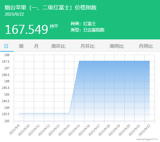This screenshot has height=142, width=160.
Task: Click the 167.5 y-axis label
Action: coord(6,61)
